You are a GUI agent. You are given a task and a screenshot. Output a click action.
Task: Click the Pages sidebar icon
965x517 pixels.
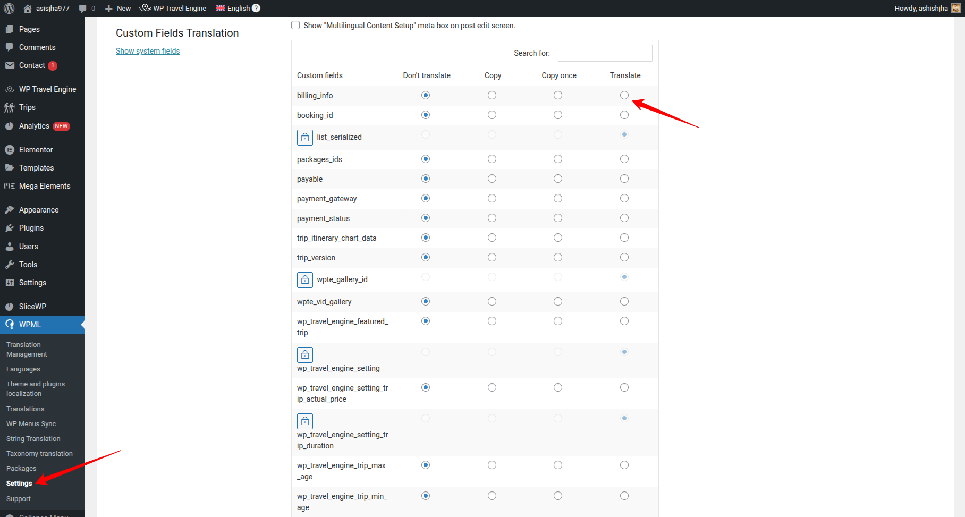[x=10, y=29]
